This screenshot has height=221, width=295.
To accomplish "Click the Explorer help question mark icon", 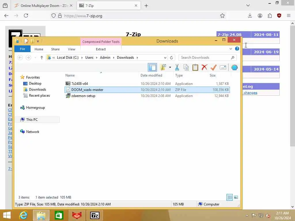I will pyautogui.click(x=237, y=49).
